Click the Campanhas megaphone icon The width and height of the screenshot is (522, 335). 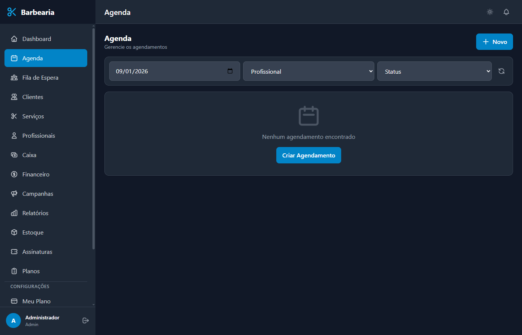[14, 194]
